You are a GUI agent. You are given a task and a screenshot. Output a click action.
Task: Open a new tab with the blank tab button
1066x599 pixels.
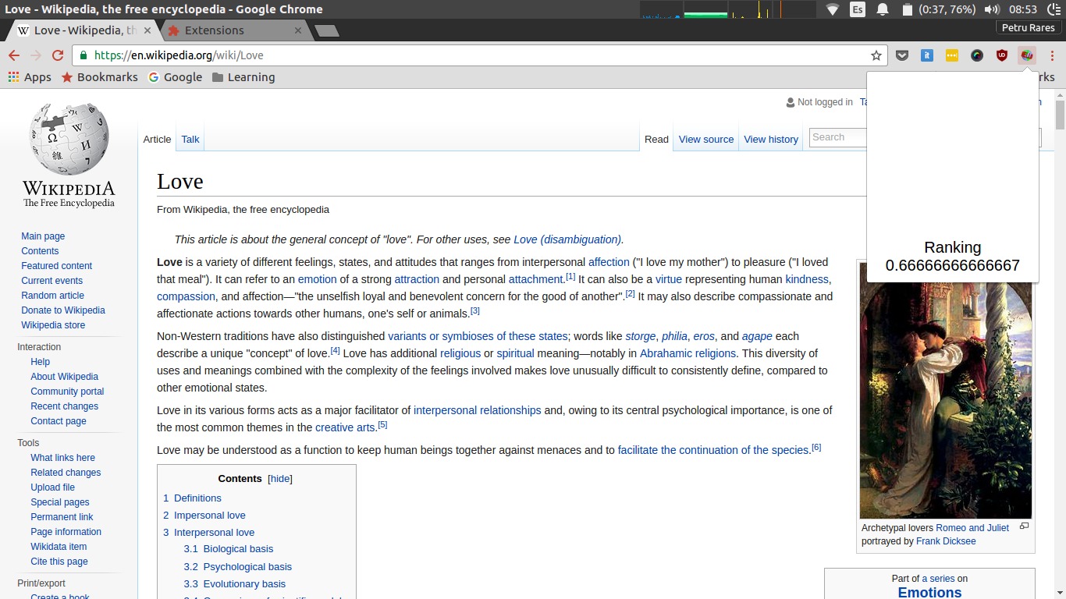tap(326, 30)
